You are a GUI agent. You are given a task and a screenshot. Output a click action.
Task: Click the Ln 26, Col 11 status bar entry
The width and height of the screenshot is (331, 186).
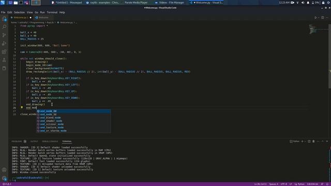[260, 184]
